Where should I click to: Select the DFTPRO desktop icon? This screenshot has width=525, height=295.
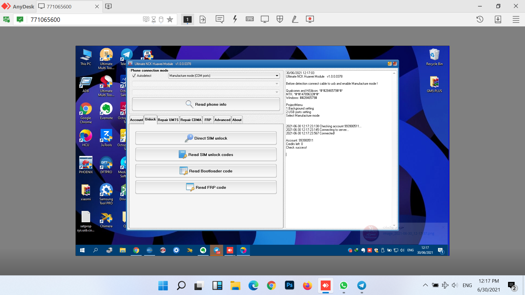click(x=106, y=165)
